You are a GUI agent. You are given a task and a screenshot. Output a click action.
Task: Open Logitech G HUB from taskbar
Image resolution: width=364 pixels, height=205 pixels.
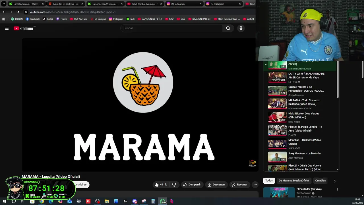[x=125, y=201]
